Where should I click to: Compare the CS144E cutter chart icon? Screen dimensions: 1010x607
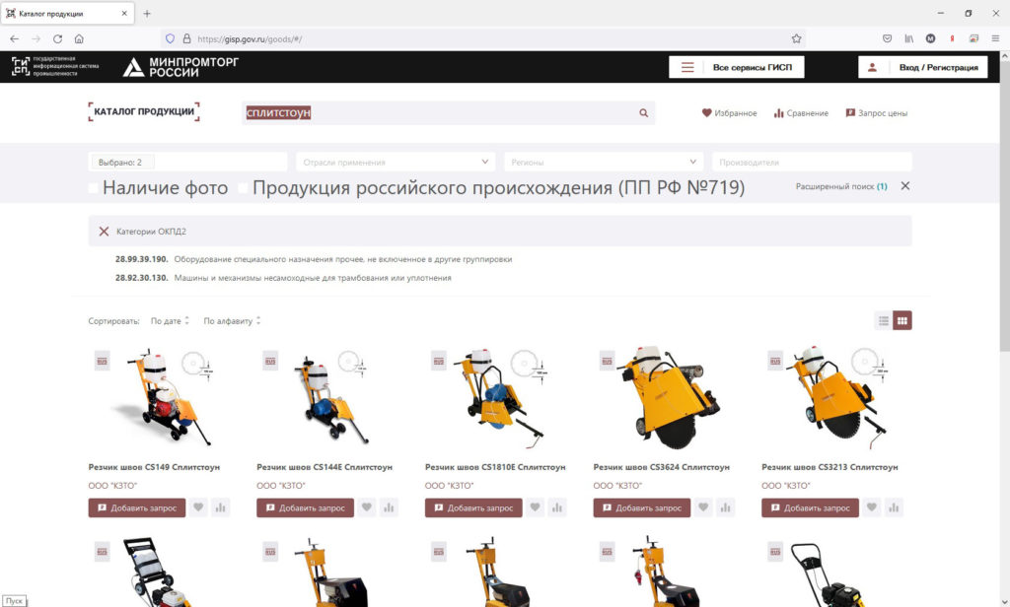(x=389, y=507)
